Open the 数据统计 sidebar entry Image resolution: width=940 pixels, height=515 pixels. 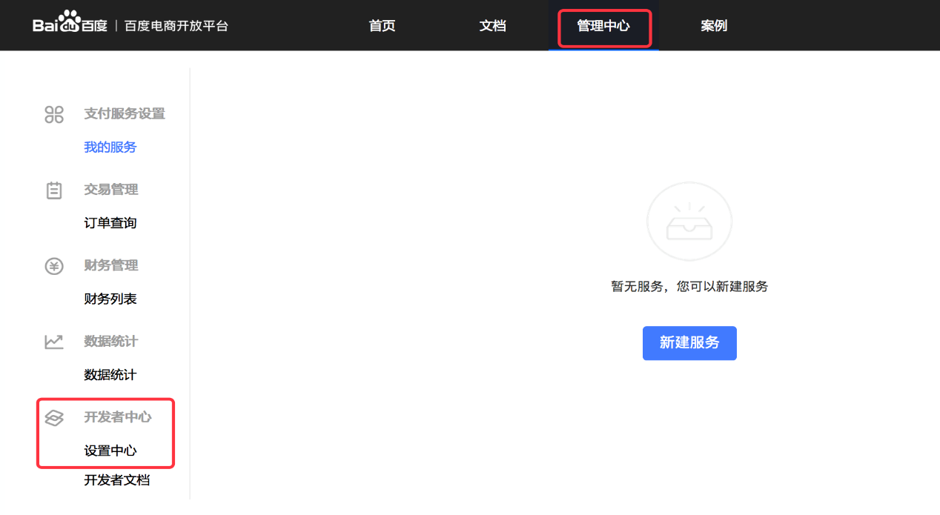tap(110, 375)
